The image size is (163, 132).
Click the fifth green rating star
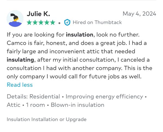52,23
